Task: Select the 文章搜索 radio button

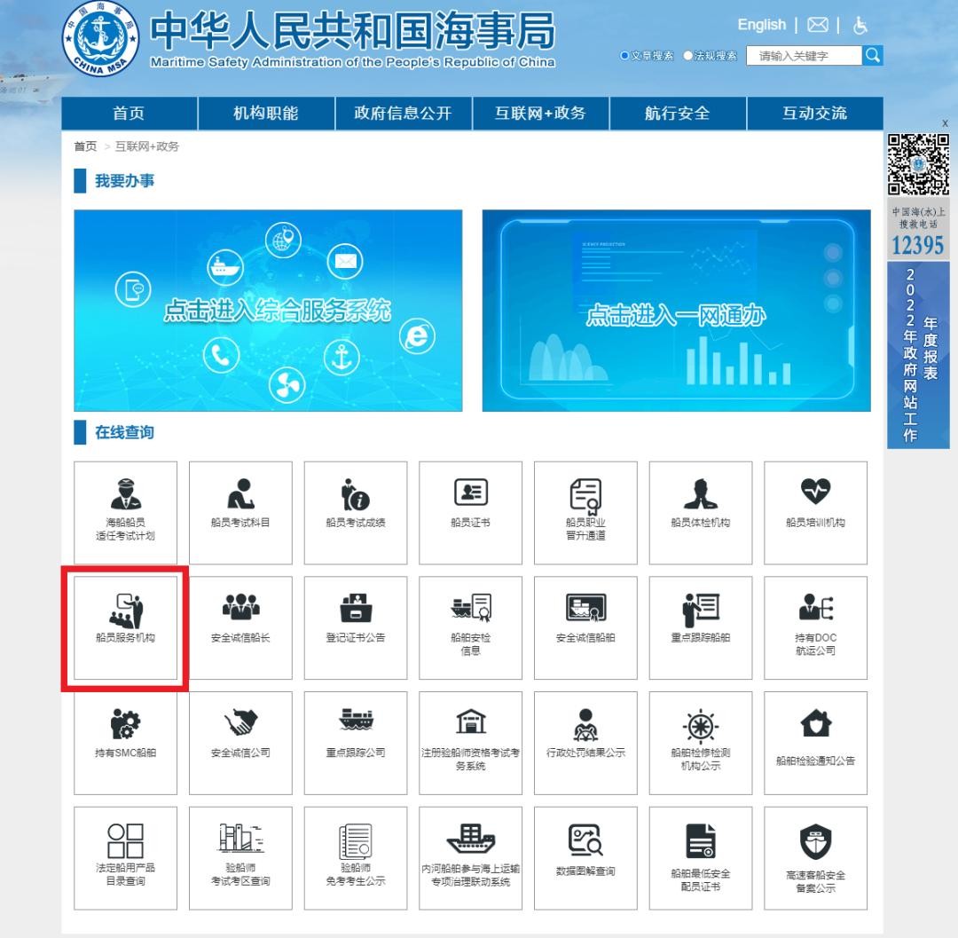Action: tap(624, 56)
